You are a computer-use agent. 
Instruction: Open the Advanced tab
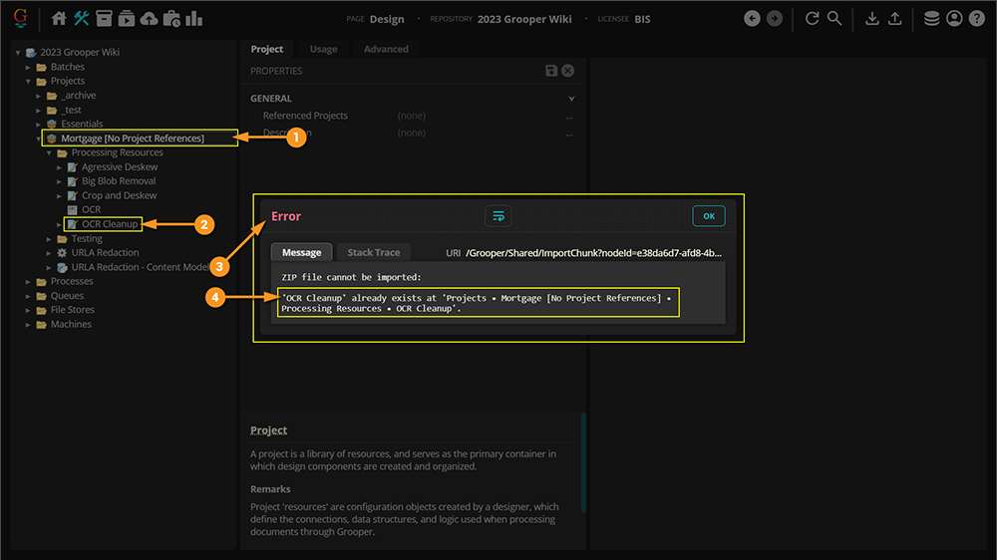point(386,49)
